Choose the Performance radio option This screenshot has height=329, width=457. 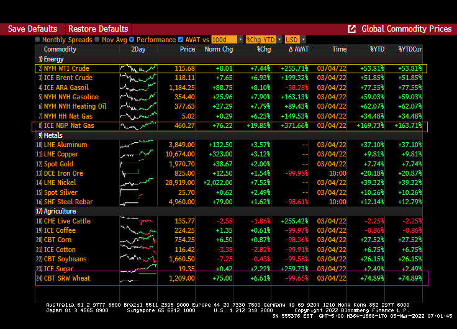coord(132,40)
